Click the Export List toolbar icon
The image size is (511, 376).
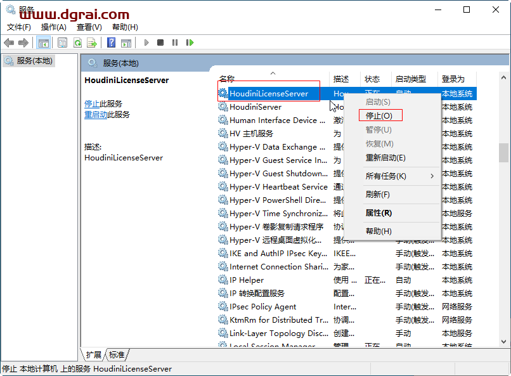coord(92,42)
